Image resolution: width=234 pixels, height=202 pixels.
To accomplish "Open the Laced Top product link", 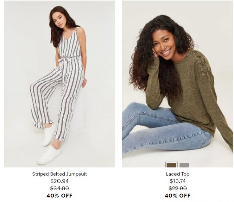I will click(178, 174).
